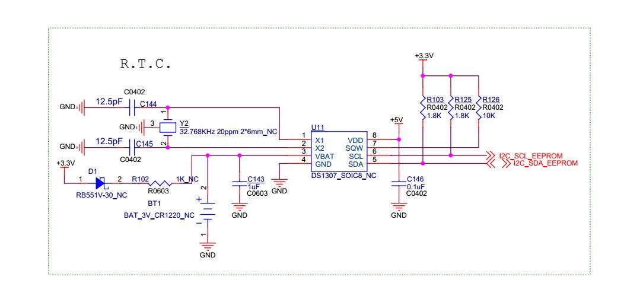The width and height of the screenshot is (627, 299).
Task: Click the SCL pin name on U11
Action: coord(356,156)
